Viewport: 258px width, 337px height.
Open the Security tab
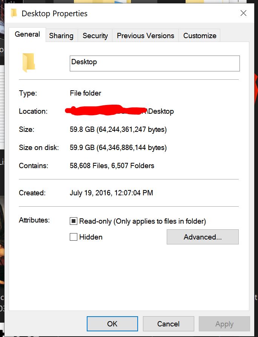(95, 36)
